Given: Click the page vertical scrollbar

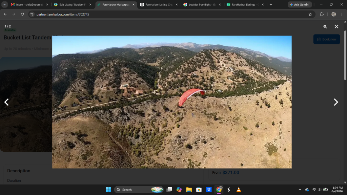Looking at the screenshot, I should (x=345, y=55).
